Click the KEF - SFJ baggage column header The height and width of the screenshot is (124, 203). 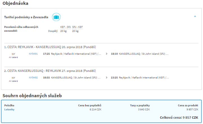[x=65, y=27]
